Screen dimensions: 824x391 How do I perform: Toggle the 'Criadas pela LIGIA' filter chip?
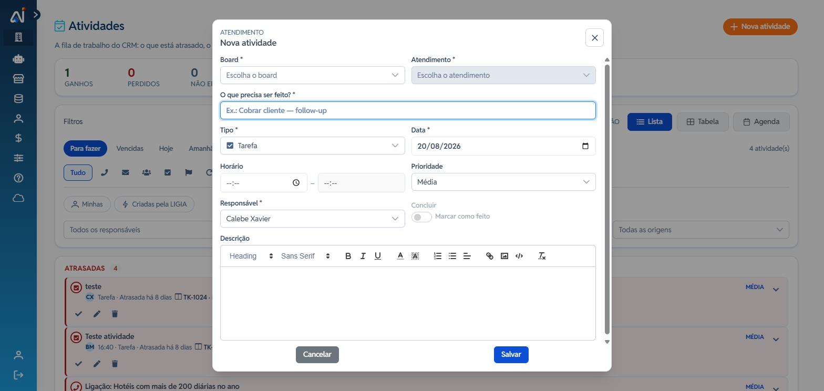(154, 204)
